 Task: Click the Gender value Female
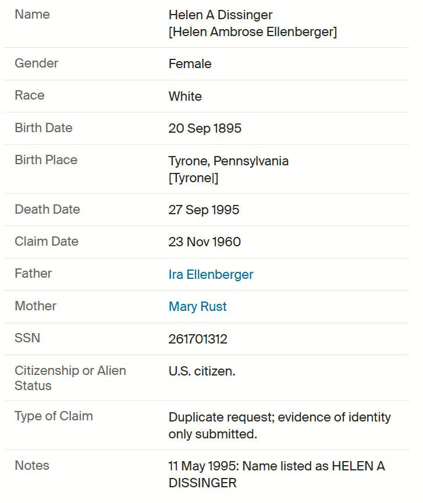[190, 64]
